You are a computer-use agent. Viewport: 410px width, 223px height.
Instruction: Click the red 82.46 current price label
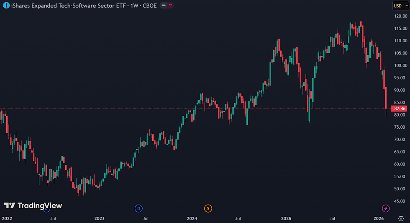[399, 109]
